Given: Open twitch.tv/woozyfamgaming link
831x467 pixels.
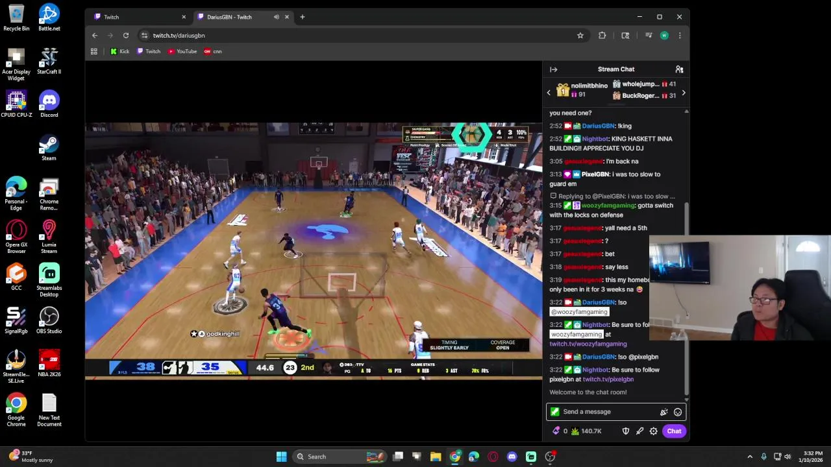Looking at the screenshot, I should click(x=588, y=344).
